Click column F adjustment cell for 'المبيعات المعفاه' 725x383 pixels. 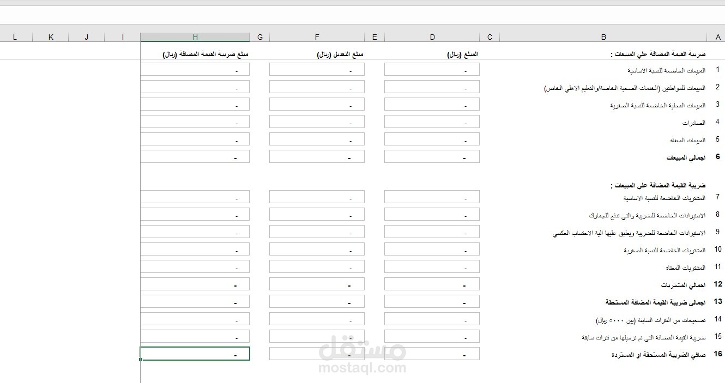317,139
